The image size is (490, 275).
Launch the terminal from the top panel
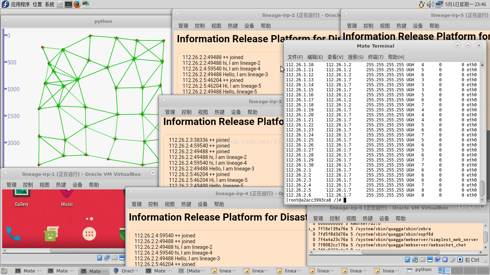click(69, 4)
